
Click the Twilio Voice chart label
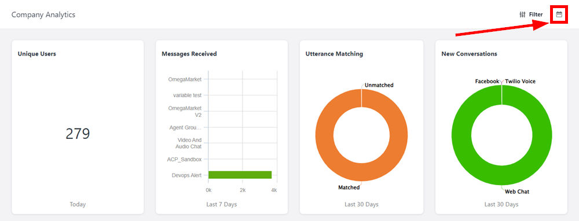[x=520, y=81]
